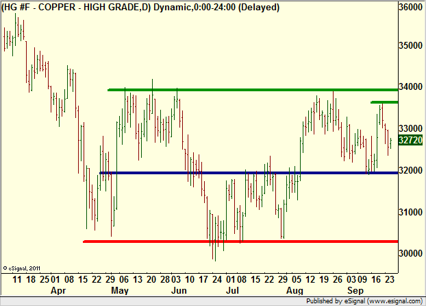Click the 30000 price axis label
This screenshot has width=426, height=306.
[410, 253]
